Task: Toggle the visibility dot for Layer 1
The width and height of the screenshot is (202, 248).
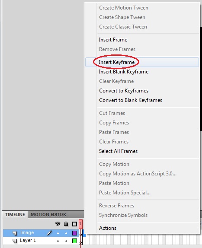Action: [x=58, y=241]
